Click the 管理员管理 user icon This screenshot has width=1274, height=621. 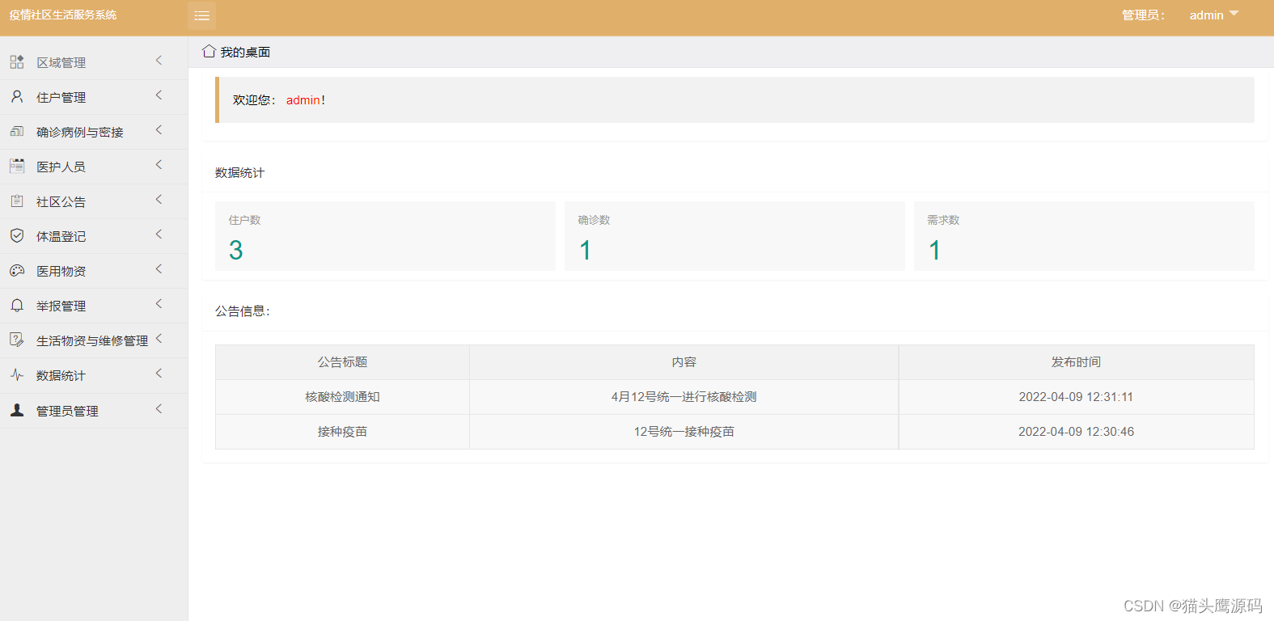click(17, 410)
